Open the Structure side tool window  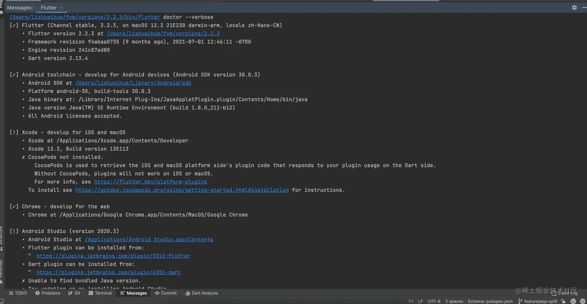(x=2, y=238)
